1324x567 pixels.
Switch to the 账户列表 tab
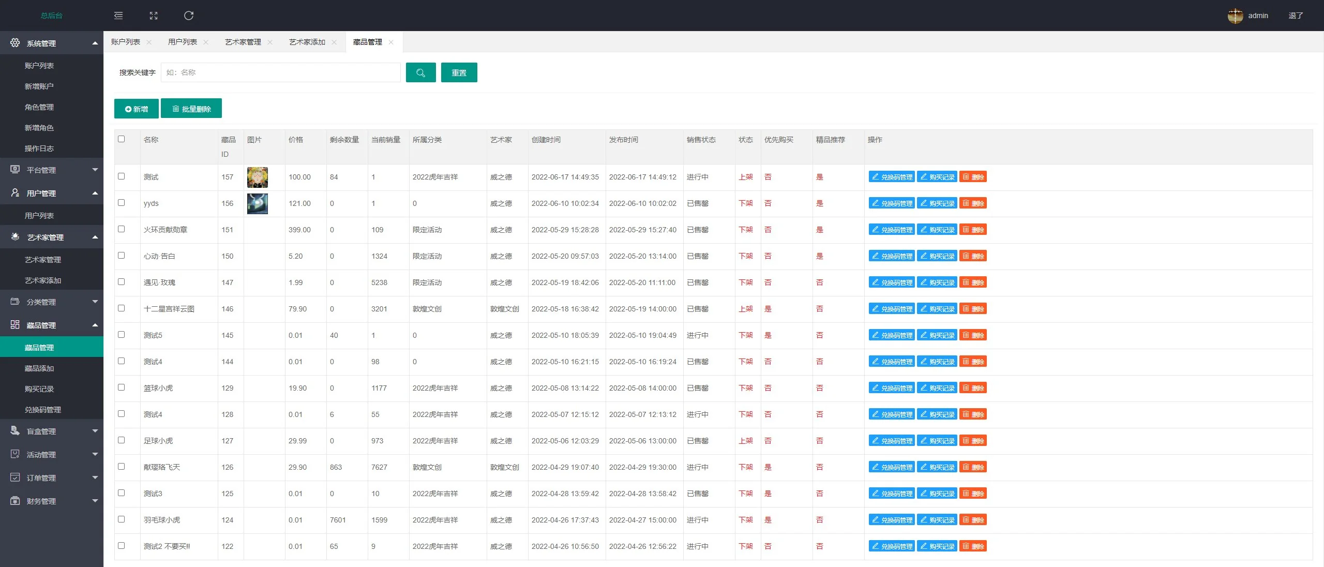coord(126,42)
